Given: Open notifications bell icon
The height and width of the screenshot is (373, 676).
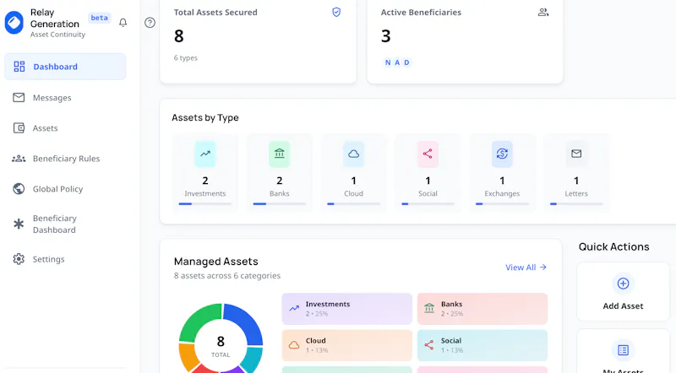Looking at the screenshot, I should (x=123, y=23).
